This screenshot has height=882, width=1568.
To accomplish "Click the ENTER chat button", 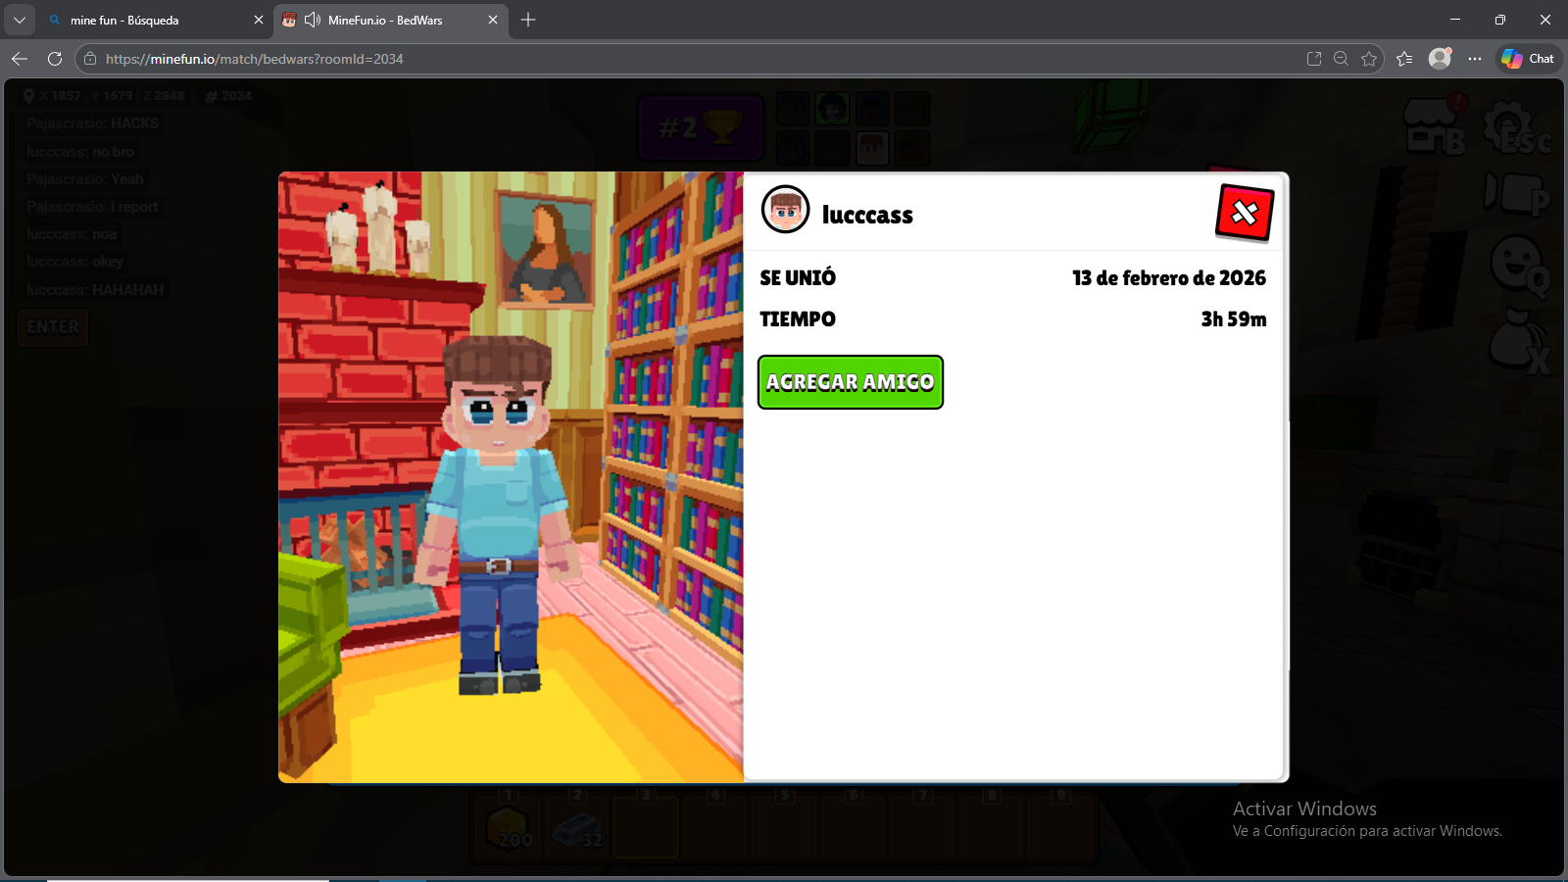I will [53, 327].
